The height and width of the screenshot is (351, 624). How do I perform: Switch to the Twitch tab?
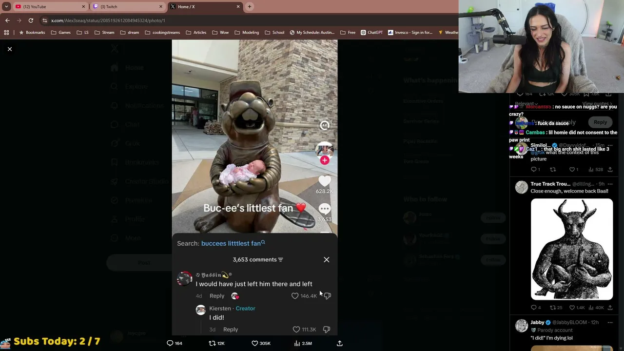click(127, 6)
